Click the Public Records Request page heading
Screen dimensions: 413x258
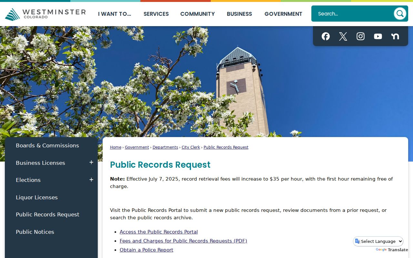160,165
